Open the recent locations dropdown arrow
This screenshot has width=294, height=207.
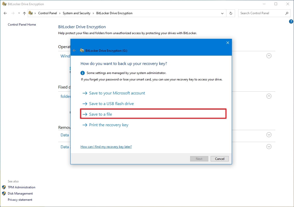[x=19, y=13]
